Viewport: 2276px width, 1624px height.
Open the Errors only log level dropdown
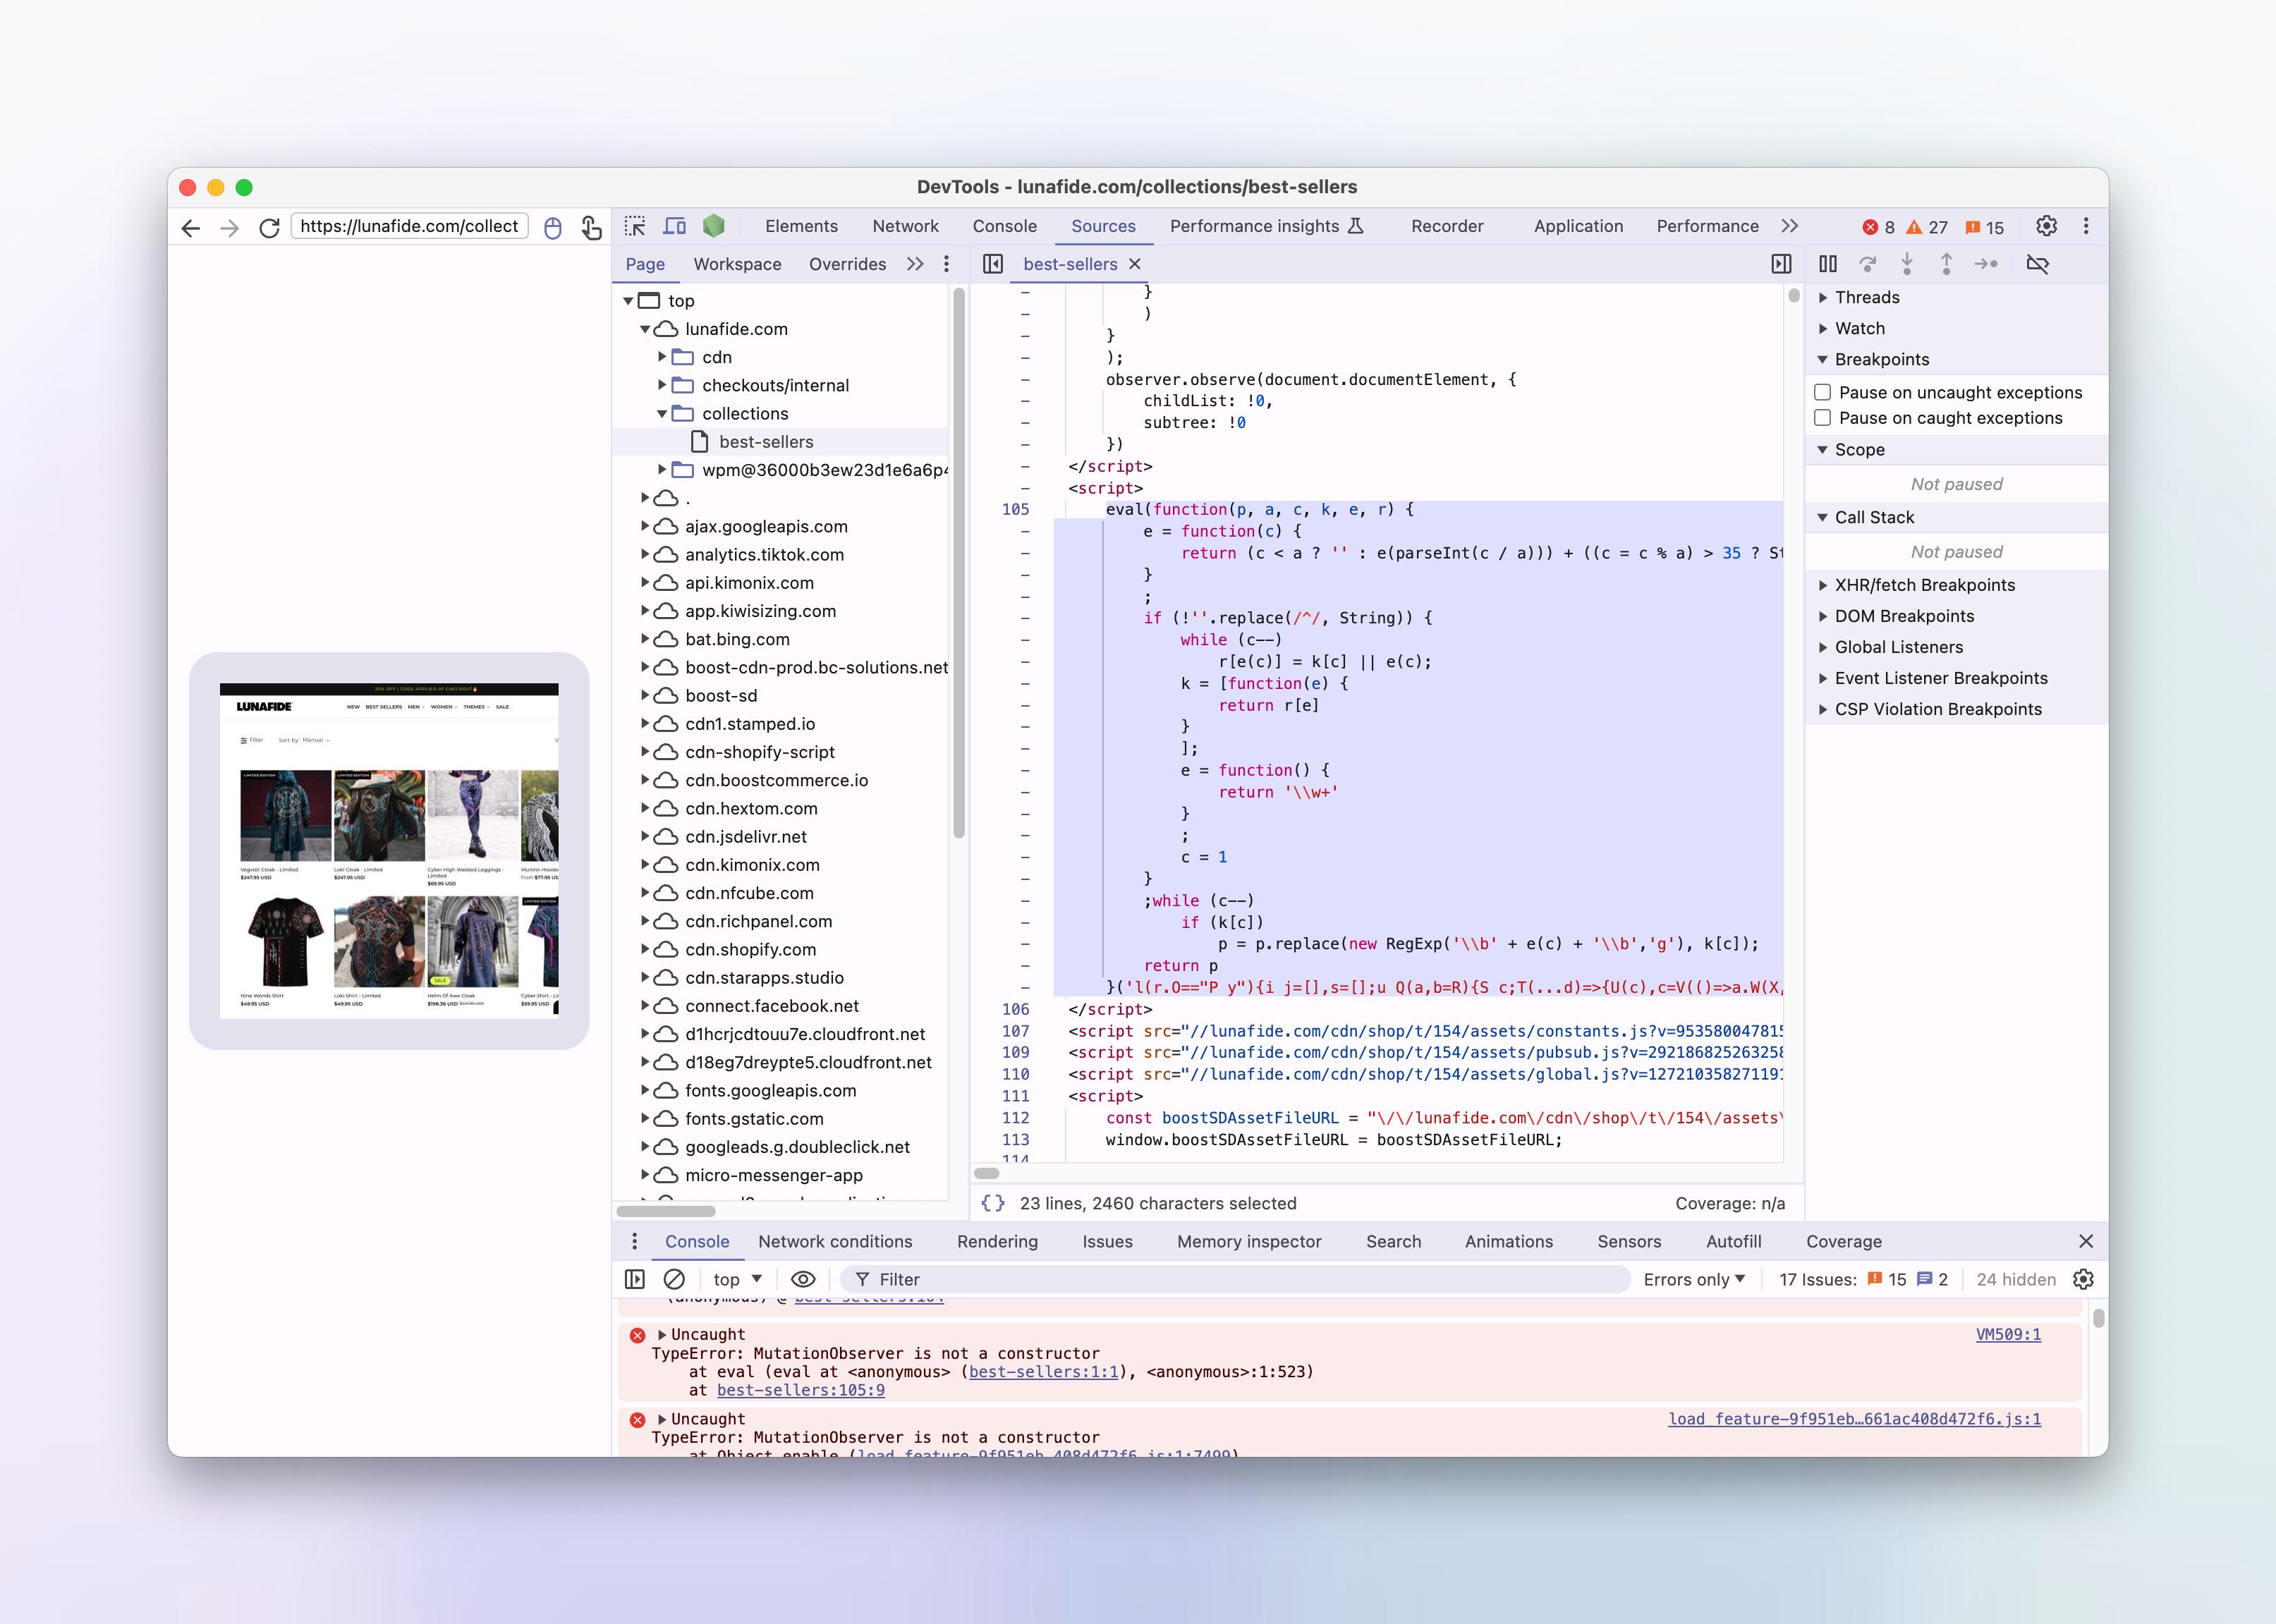tap(1694, 1279)
